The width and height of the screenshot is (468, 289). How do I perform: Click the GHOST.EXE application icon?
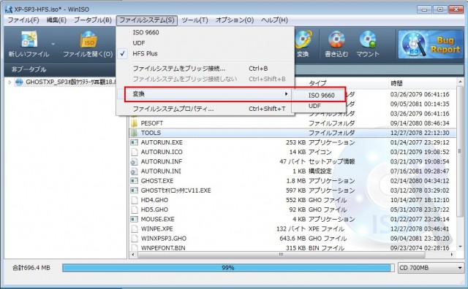tap(135, 181)
